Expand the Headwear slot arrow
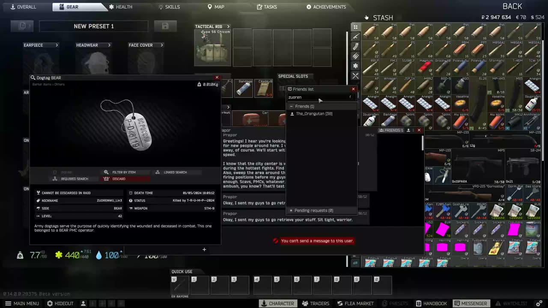Viewport: 548px width, 308px height. (x=109, y=45)
